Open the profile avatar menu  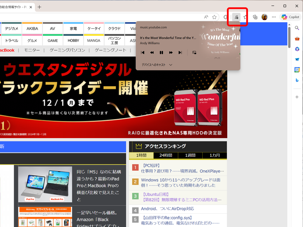[264, 17]
